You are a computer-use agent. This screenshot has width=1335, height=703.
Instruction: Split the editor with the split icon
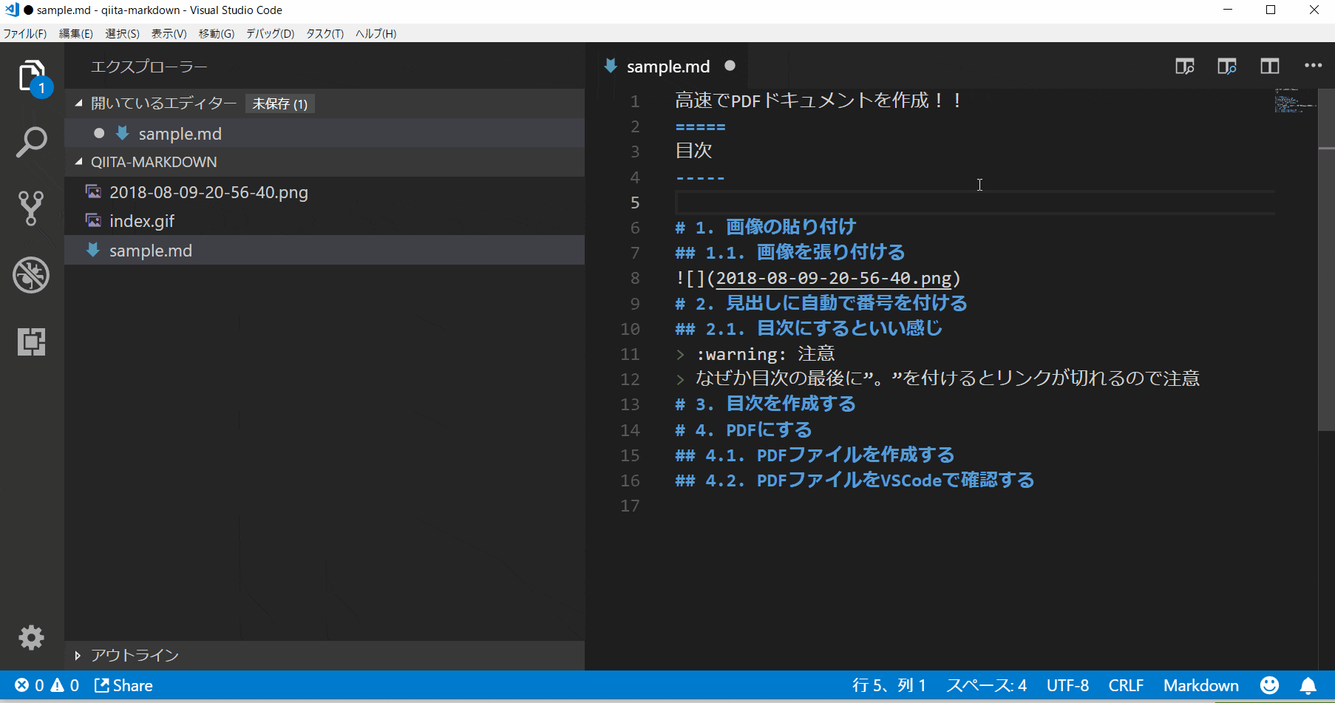click(x=1270, y=67)
